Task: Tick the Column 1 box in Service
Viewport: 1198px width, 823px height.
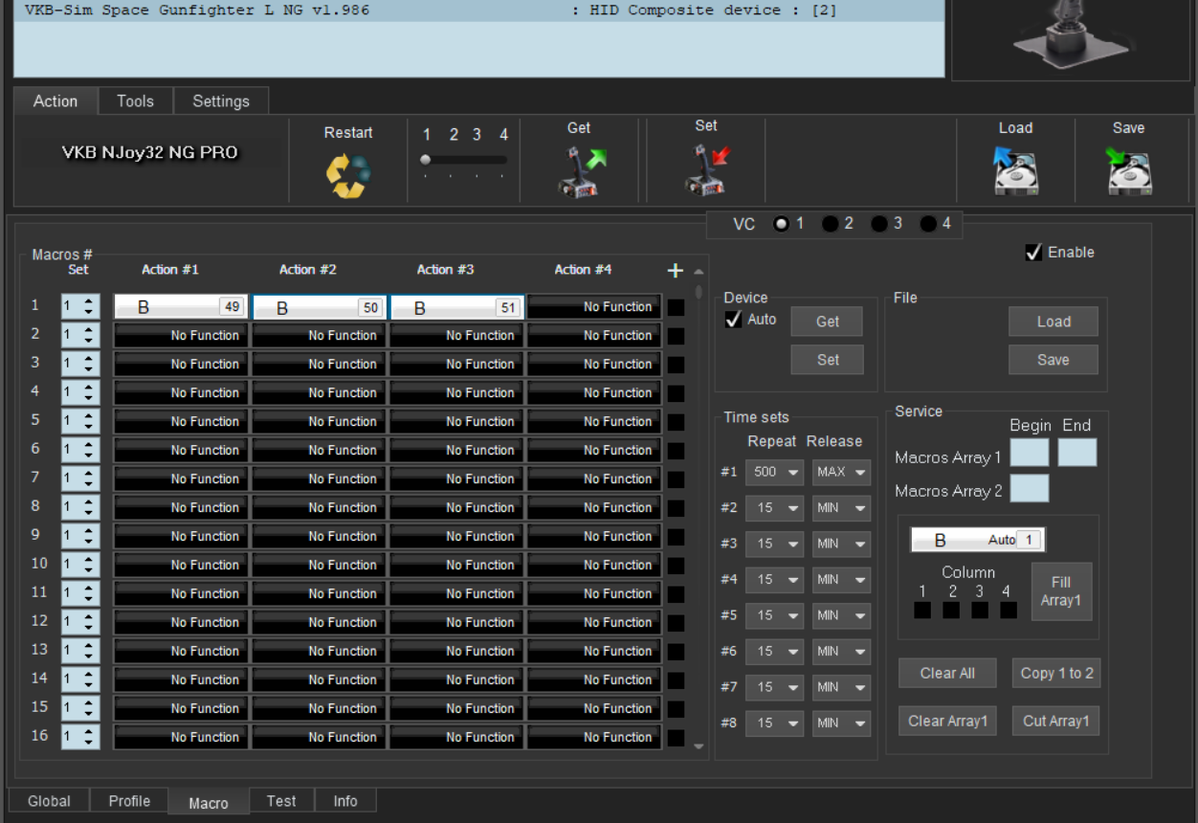Action: 922,610
